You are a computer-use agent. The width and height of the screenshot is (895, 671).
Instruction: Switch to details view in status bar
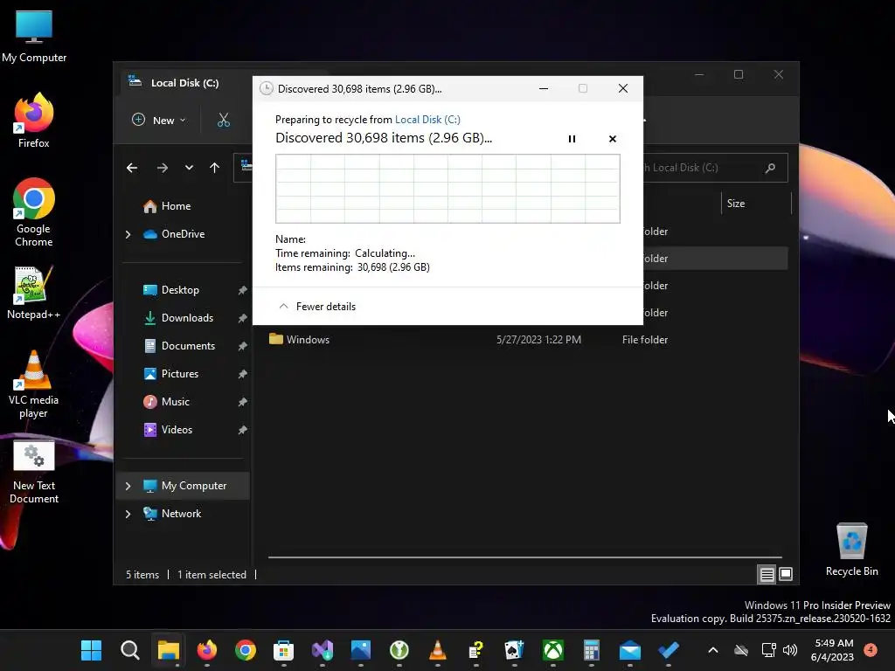pyautogui.click(x=767, y=575)
